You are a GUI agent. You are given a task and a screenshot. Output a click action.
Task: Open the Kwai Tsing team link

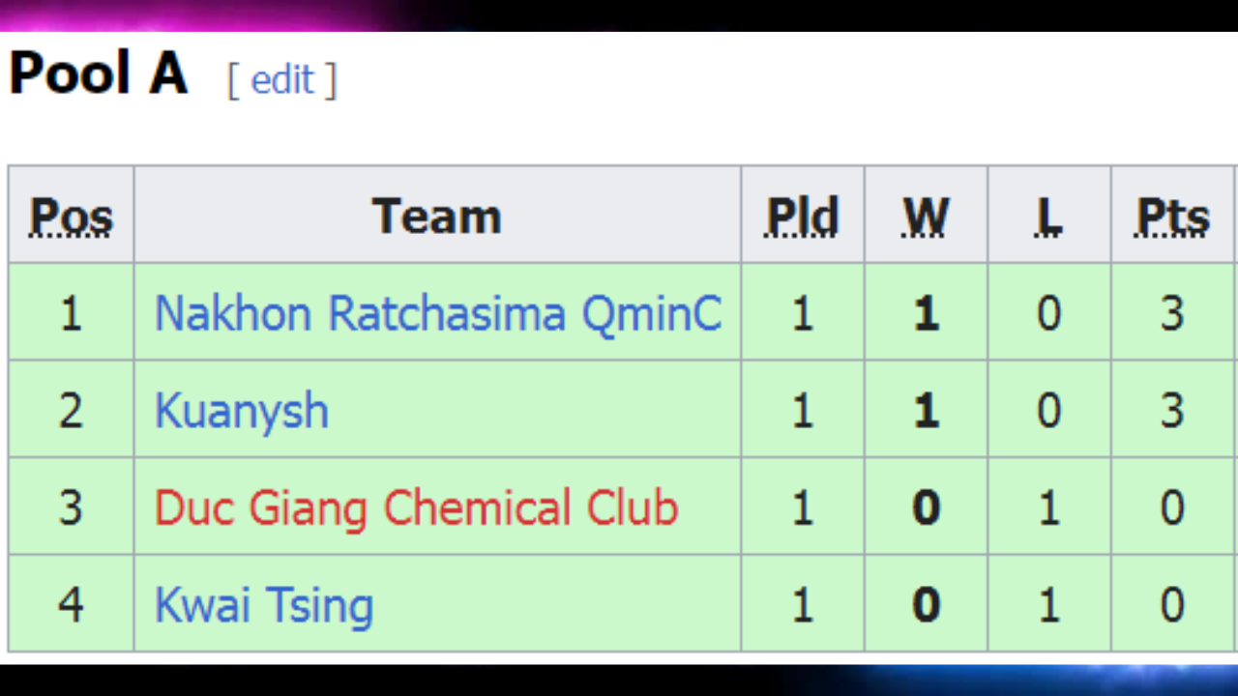tap(264, 605)
